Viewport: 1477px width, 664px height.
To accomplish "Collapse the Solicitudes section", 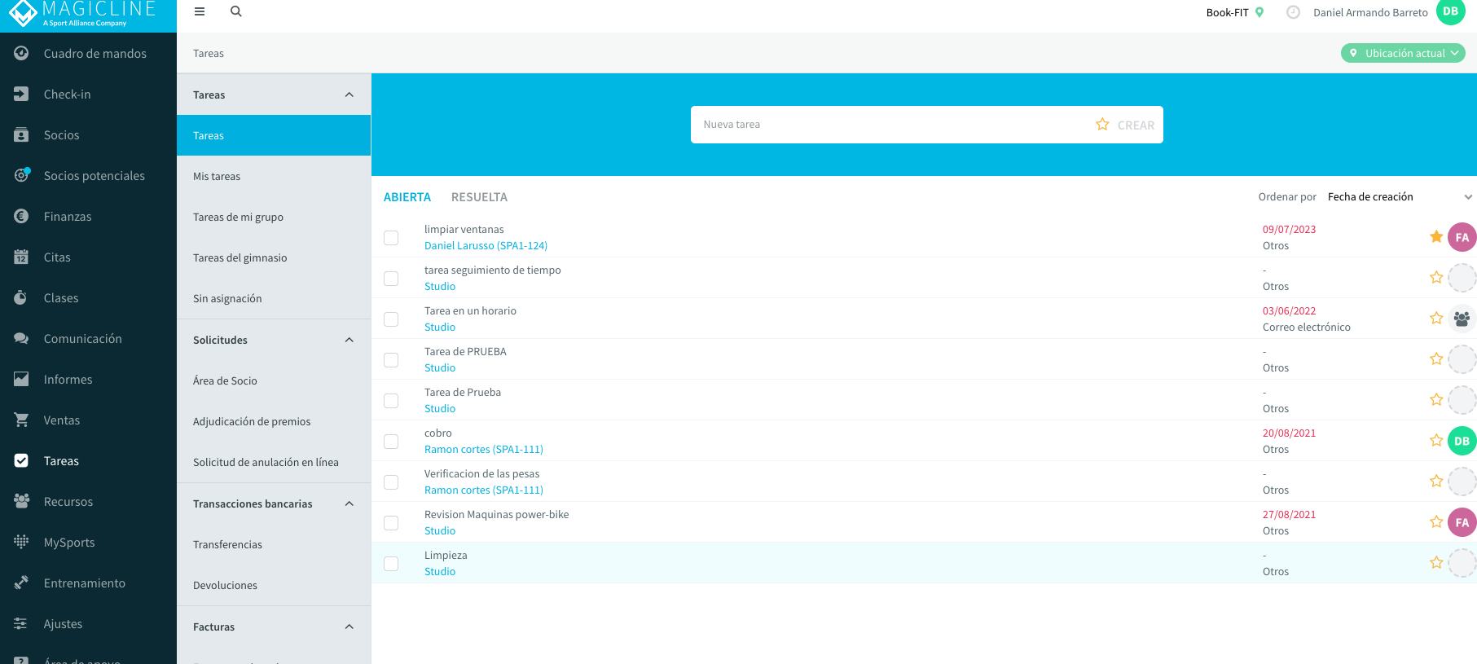I will [349, 340].
